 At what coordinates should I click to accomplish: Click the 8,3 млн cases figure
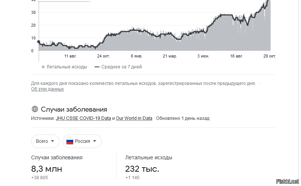pyautogui.click(x=47, y=169)
